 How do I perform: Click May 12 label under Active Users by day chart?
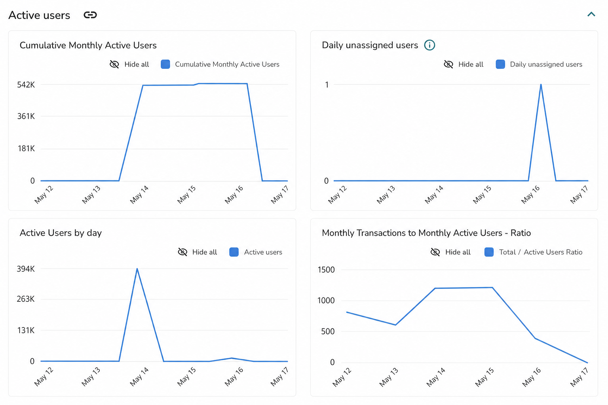pos(44,377)
